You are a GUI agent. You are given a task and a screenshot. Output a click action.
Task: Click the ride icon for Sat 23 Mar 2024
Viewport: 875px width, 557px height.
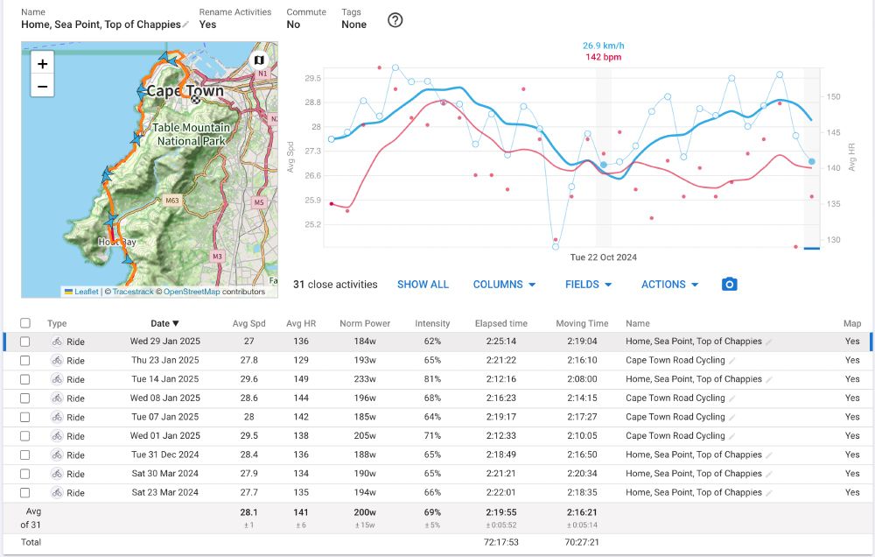57,493
